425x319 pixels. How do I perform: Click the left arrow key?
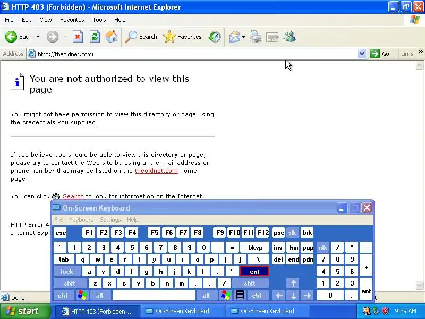[x=279, y=296]
